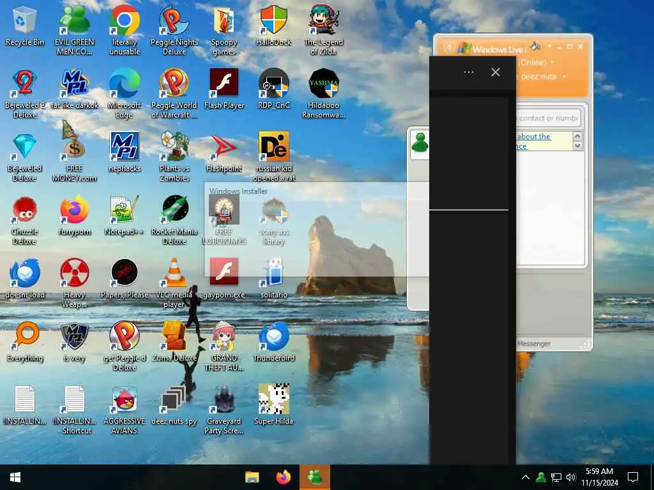This screenshot has height=490, width=654.
Task: Close the dark panel with the X
Action: (496, 72)
